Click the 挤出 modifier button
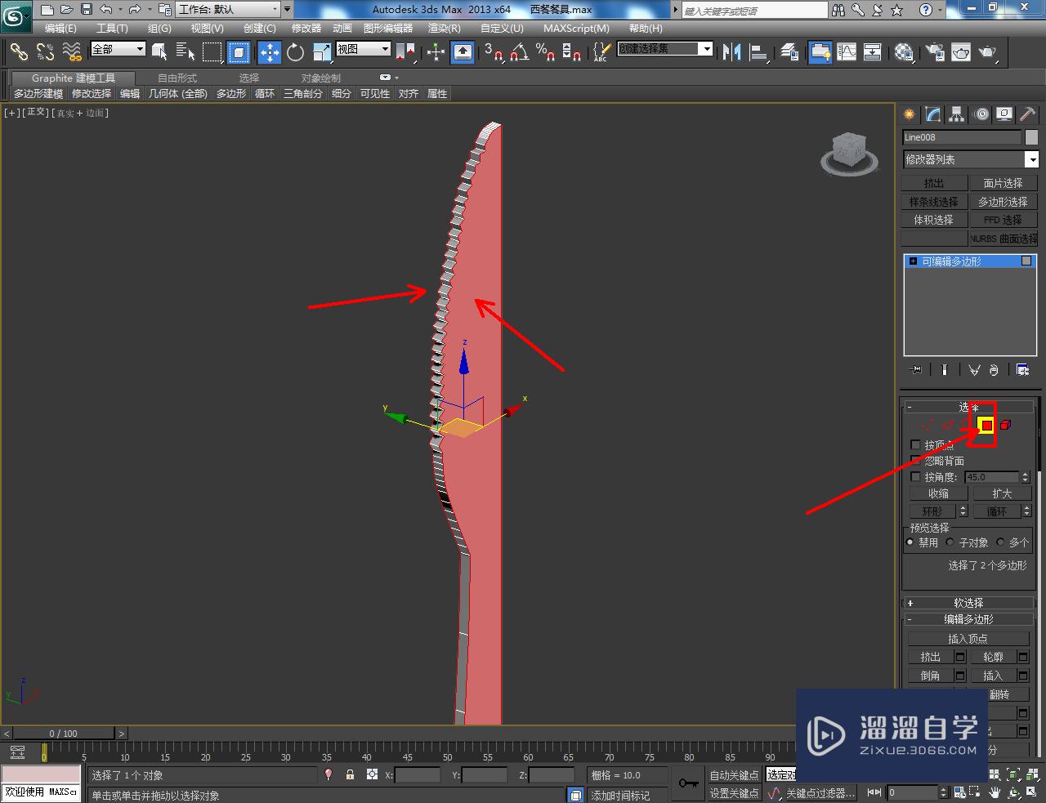1046x803 pixels. tap(934, 183)
